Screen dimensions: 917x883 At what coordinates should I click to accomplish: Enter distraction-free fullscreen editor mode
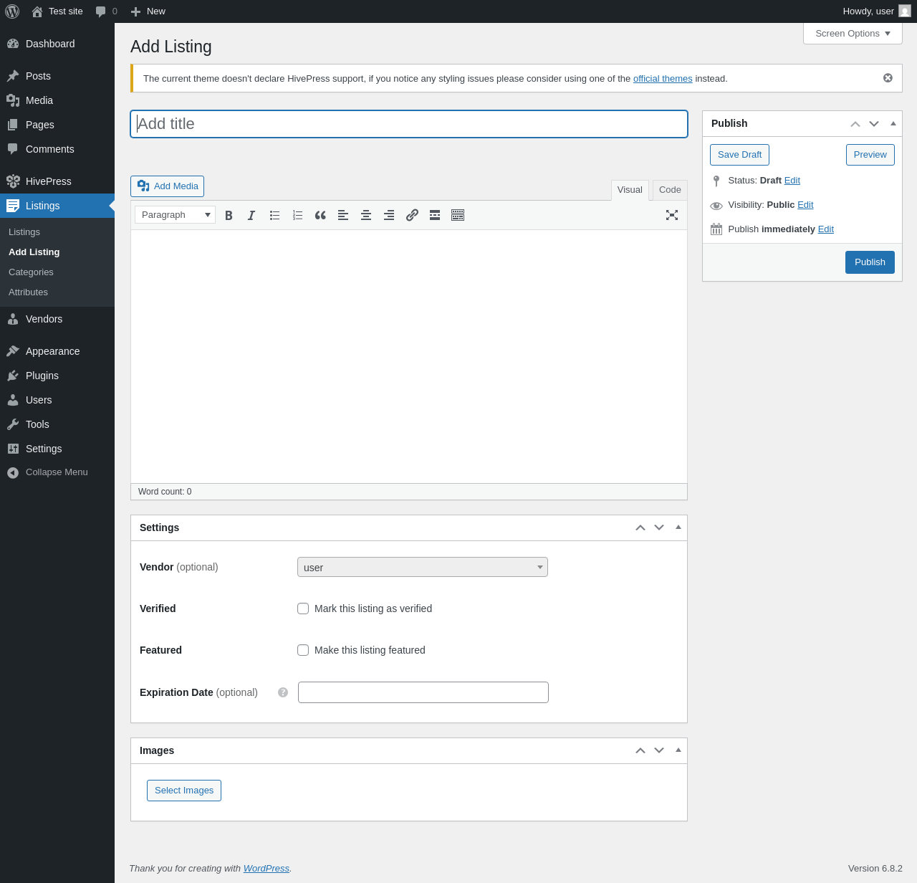click(x=672, y=215)
